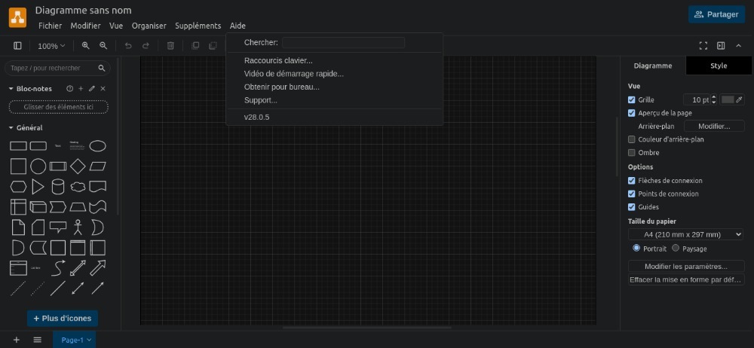754x348 pixels.
Task: Click the grid color swatch
Action: [x=728, y=99]
